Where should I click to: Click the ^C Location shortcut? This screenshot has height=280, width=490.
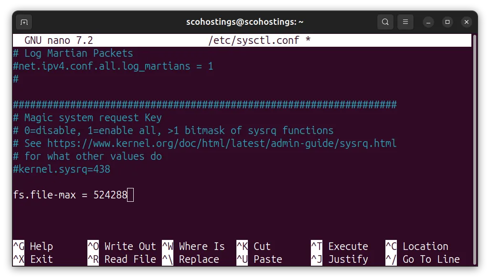point(417,246)
